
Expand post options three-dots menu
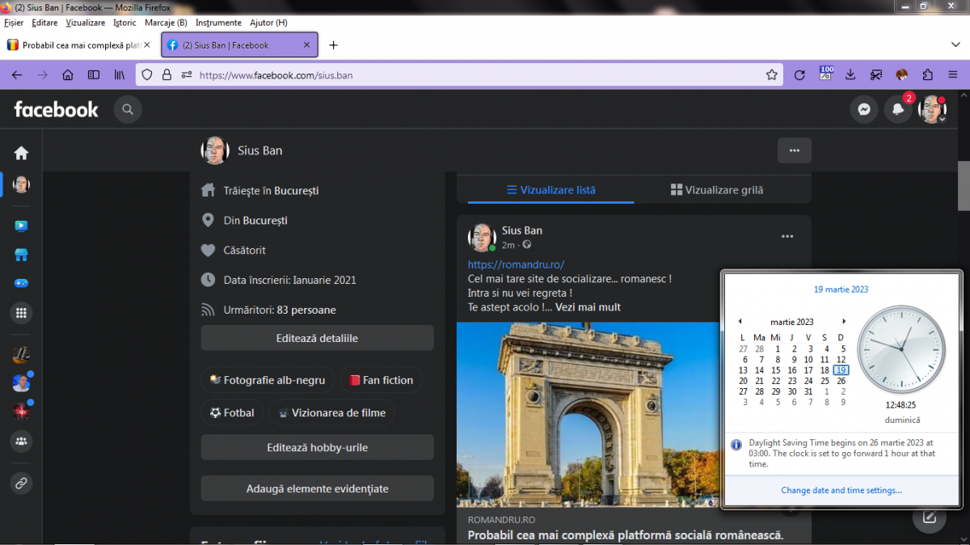tap(787, 237)
